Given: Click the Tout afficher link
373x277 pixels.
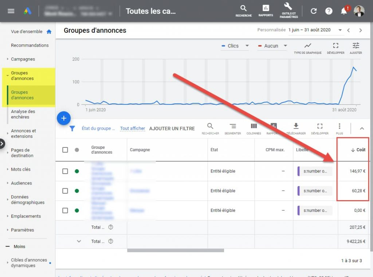Looking at the screenshot, I should [x=133, y=128].
